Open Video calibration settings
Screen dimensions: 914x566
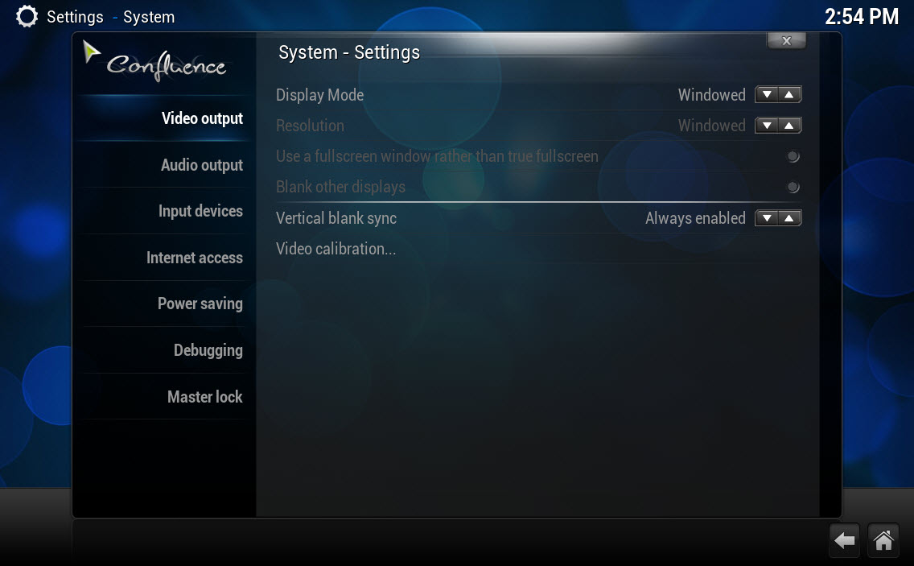(336, 249)
